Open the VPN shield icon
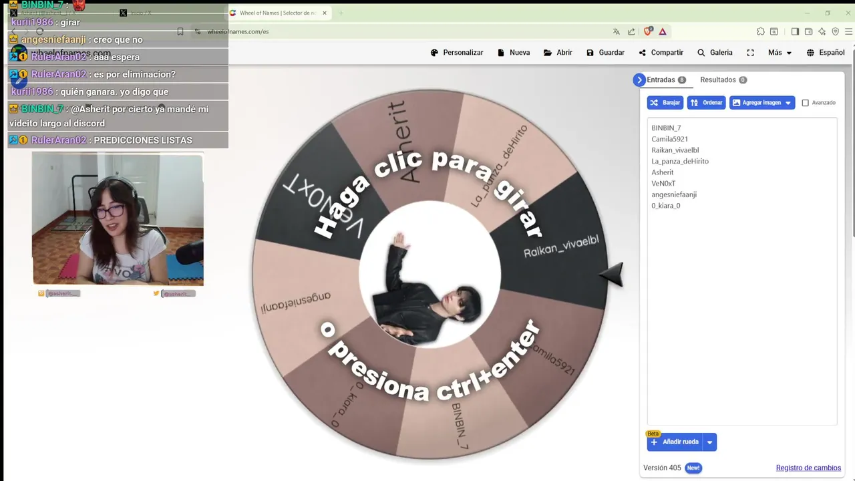The width and height of the screenshot is (855, 481). coord(835,31)
